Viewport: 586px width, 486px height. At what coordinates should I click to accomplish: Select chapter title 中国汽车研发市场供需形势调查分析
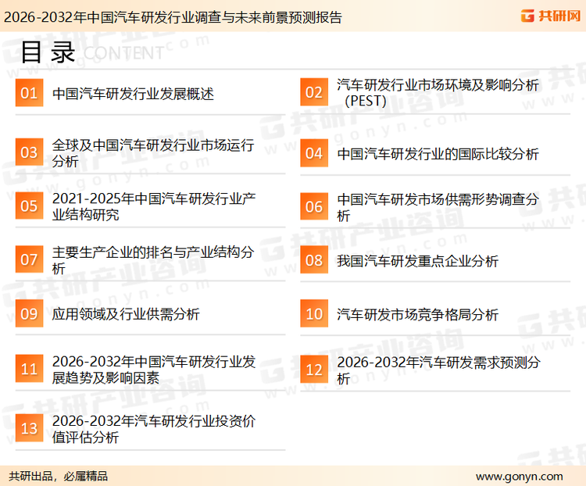[x=438, y=207]
